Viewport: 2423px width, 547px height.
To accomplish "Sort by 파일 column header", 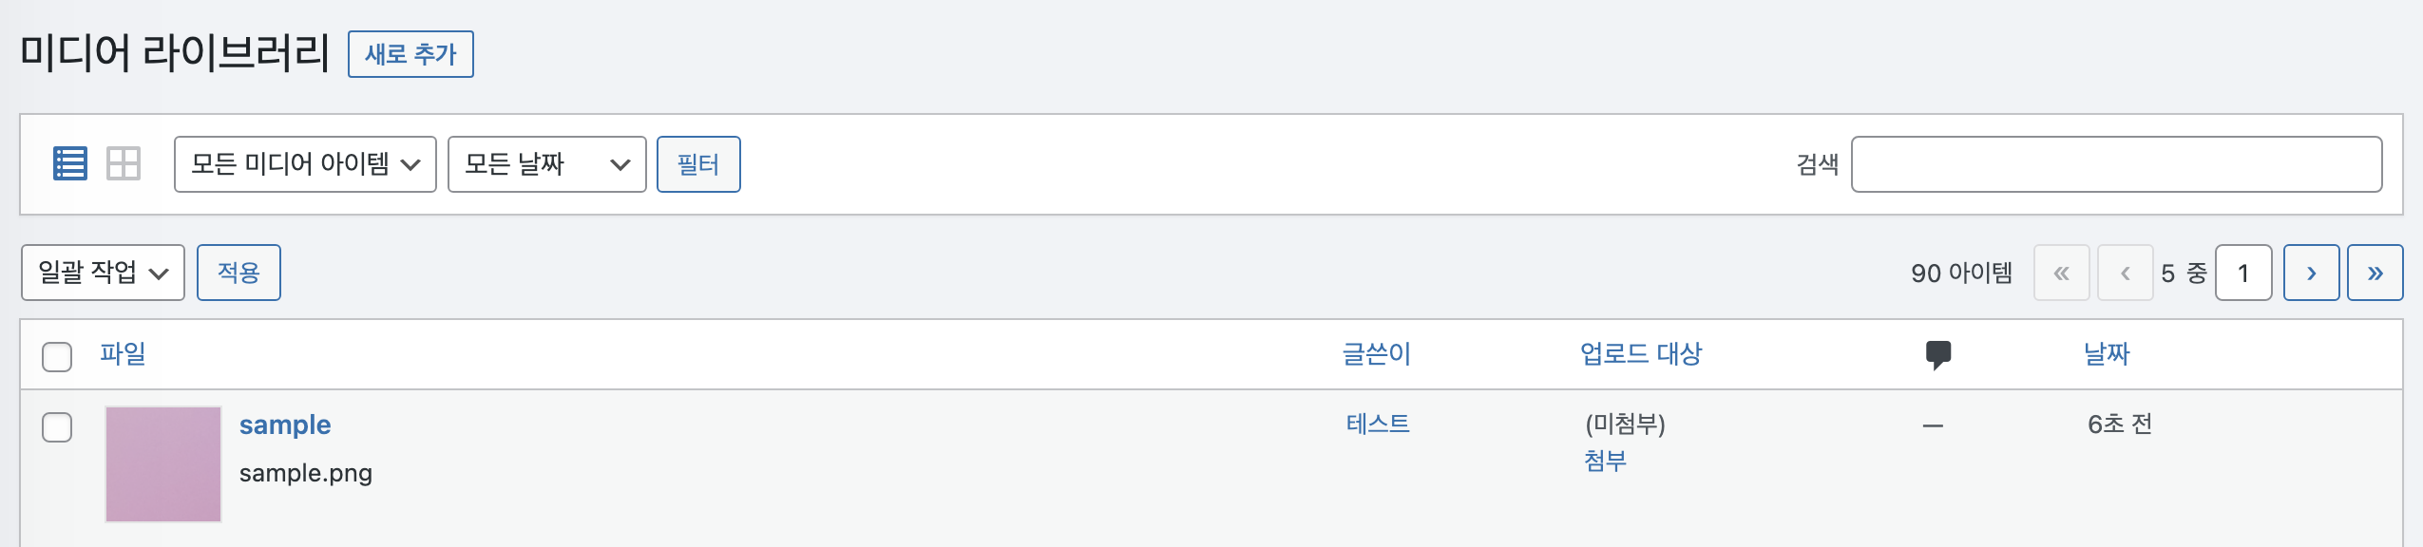I will 123,353.
